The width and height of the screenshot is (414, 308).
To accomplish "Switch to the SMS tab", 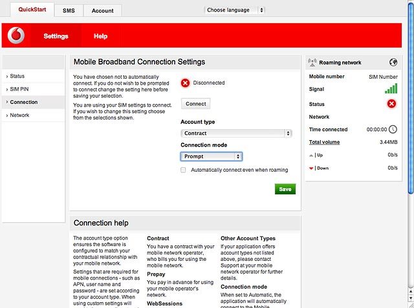I will pyautogui.click(x=69, y=10).
